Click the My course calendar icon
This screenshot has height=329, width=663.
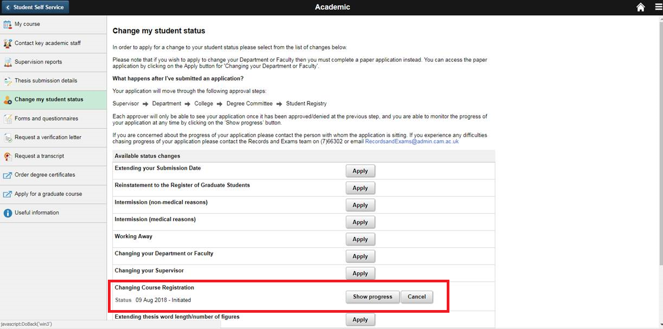[8, 24]
